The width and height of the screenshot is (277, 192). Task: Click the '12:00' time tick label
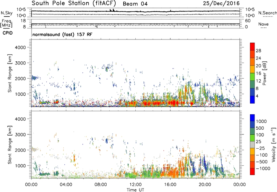[x=135, y=185]
